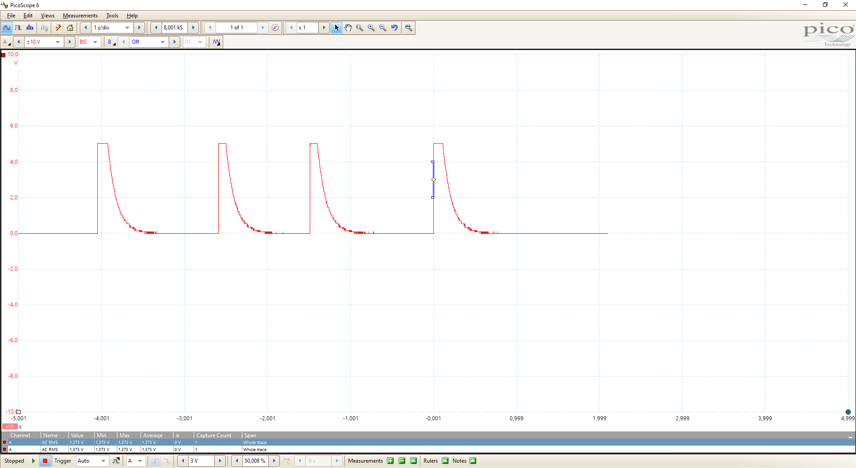856x468 pixels.
Task: Open Channel B options button
Action: click(111, 42)
